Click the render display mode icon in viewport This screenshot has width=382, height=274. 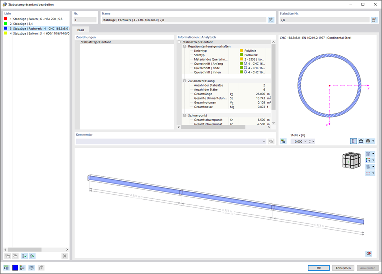tap(368, 167)
